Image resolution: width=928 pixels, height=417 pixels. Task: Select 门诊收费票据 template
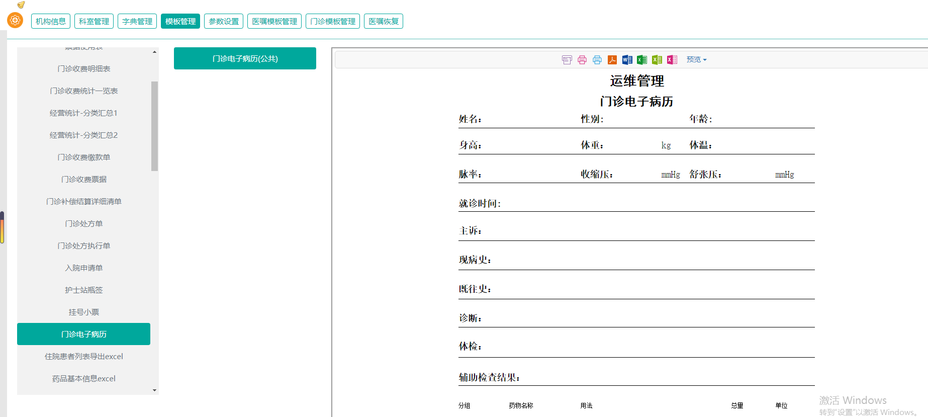point(84,179)
